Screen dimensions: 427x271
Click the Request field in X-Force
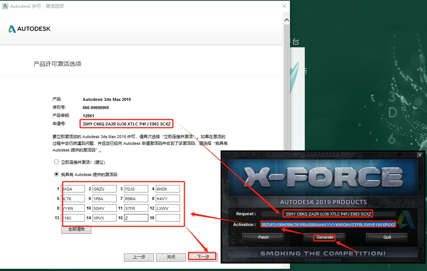tap(328, 214)
